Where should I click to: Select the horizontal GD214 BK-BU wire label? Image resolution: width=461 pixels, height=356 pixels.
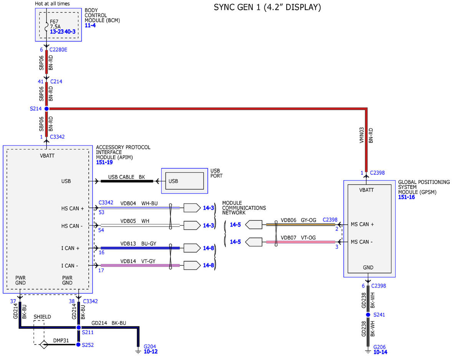point(109,323)
